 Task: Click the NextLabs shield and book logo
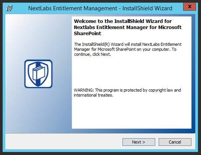(38, 74)
